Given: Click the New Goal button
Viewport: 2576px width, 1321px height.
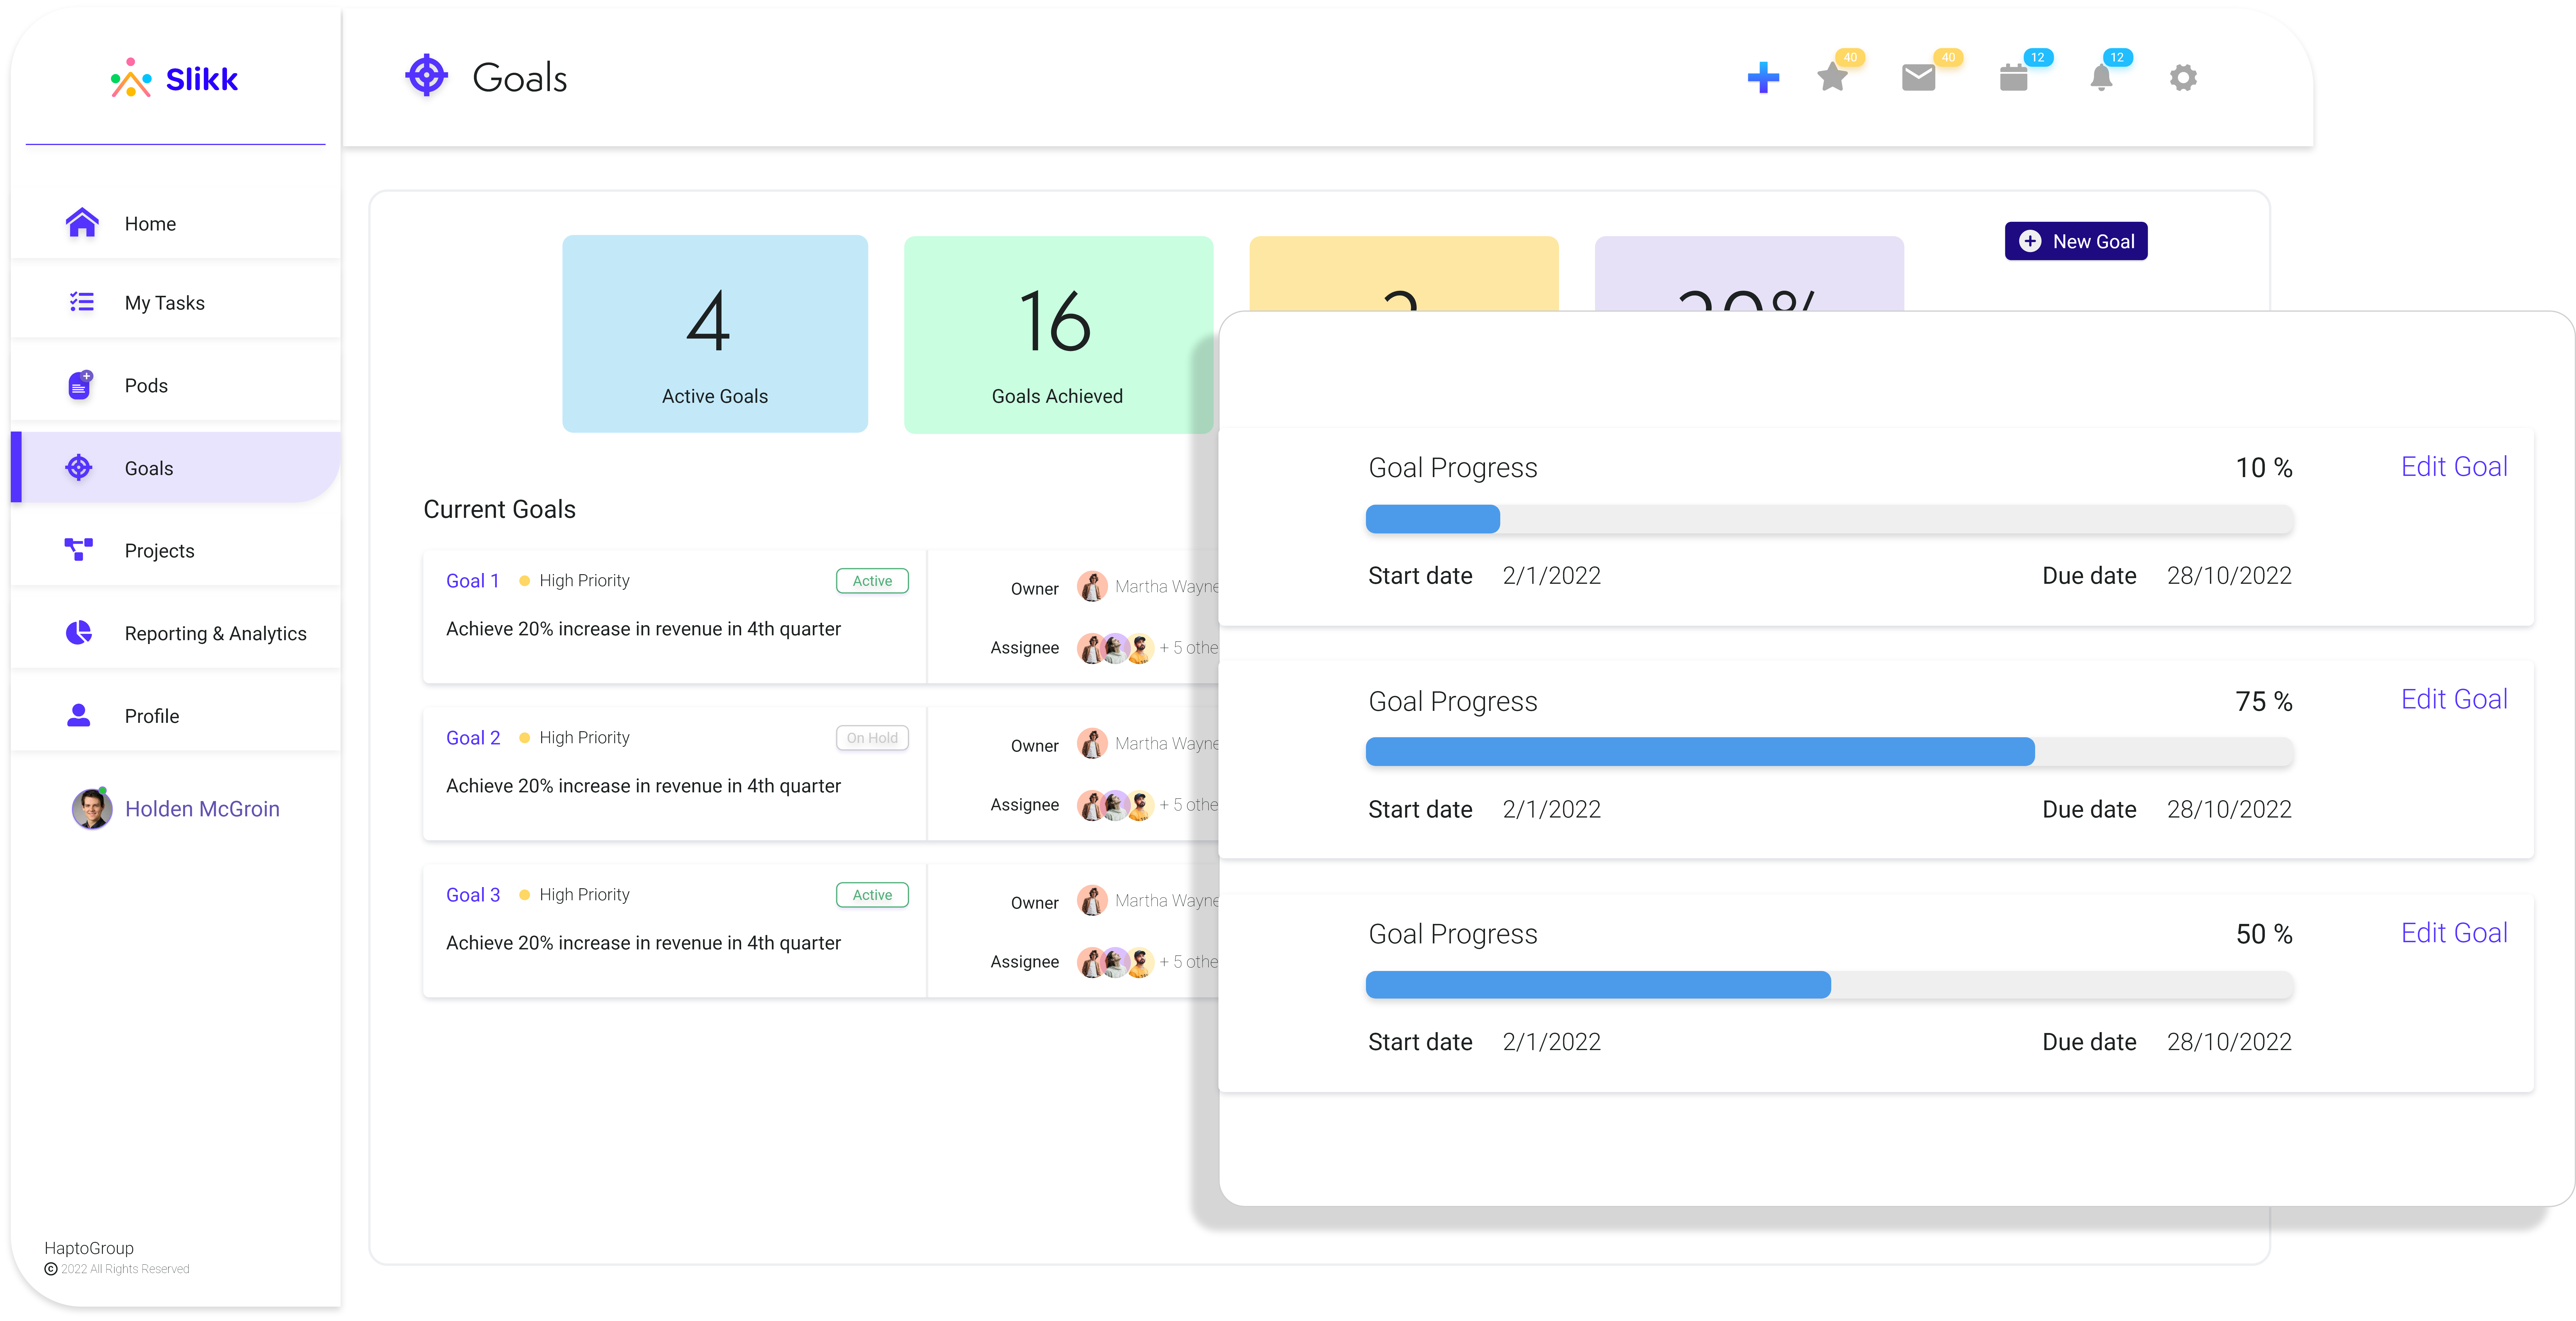Looking at the screenshot, I should click(2079, 241).
